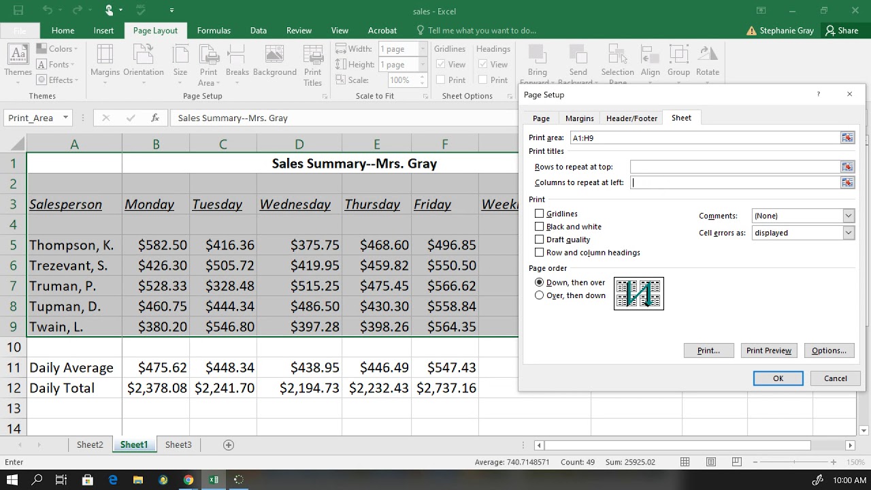871x490 pixels.
Task: Open the theme Colors dropdown
Action: tap(57, 49)
